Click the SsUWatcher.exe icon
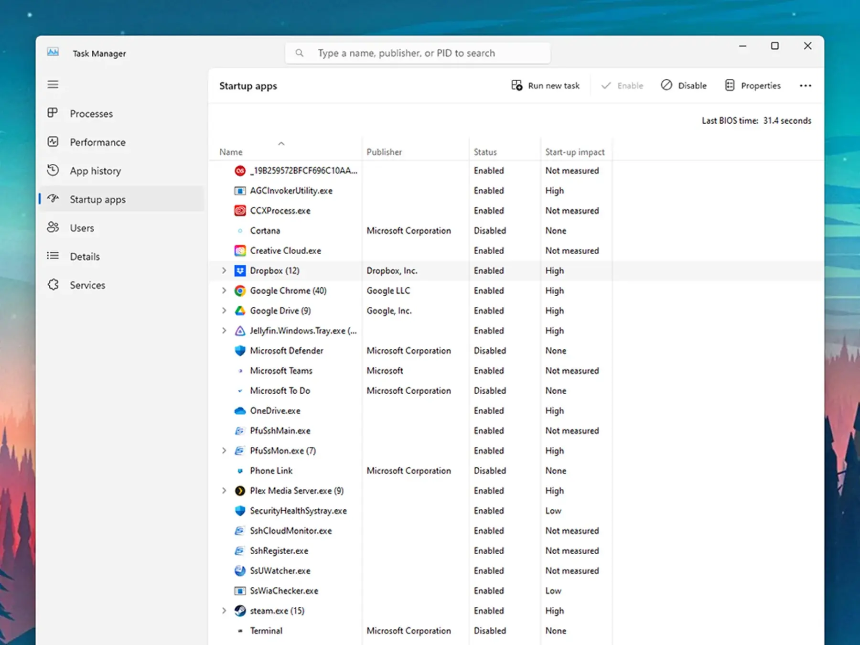 pos(240,570)
